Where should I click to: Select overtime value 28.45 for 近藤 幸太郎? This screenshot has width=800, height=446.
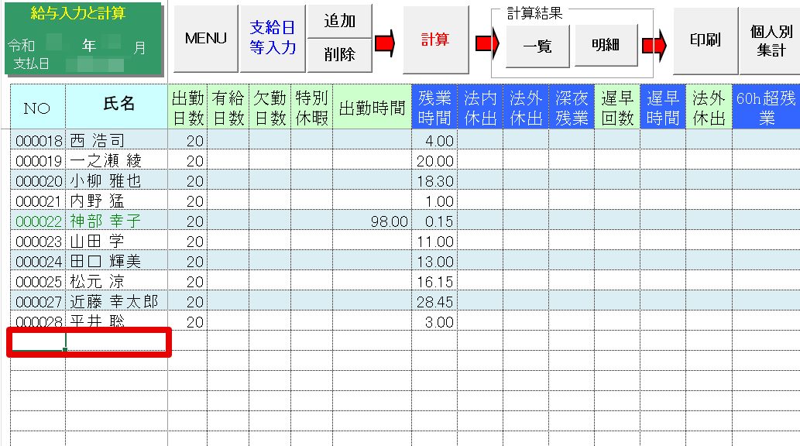pos(434,302)
